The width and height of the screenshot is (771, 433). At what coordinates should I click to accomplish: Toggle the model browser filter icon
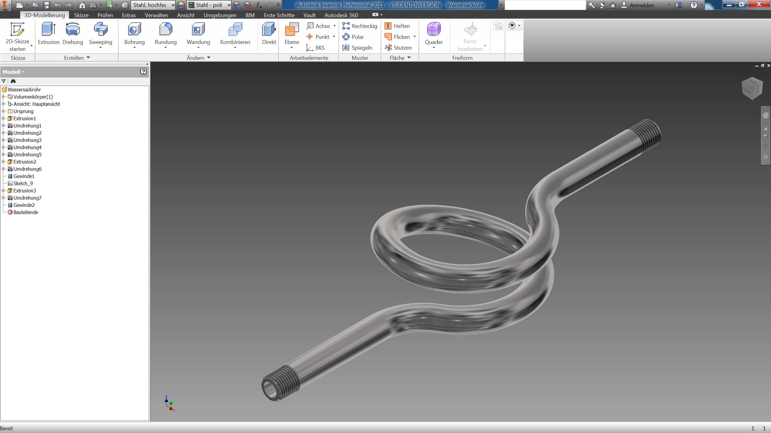[4, 81]
